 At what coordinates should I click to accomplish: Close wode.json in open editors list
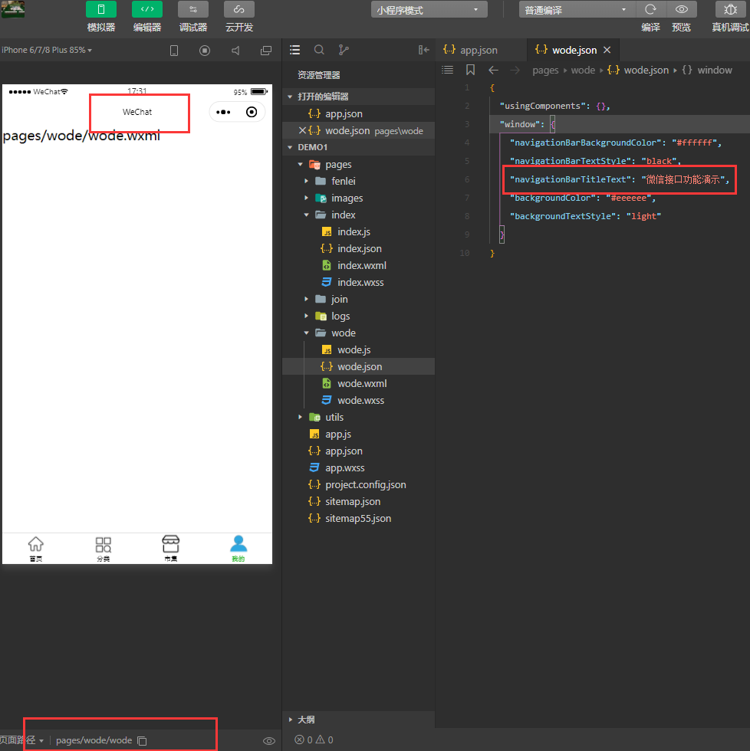302,130
